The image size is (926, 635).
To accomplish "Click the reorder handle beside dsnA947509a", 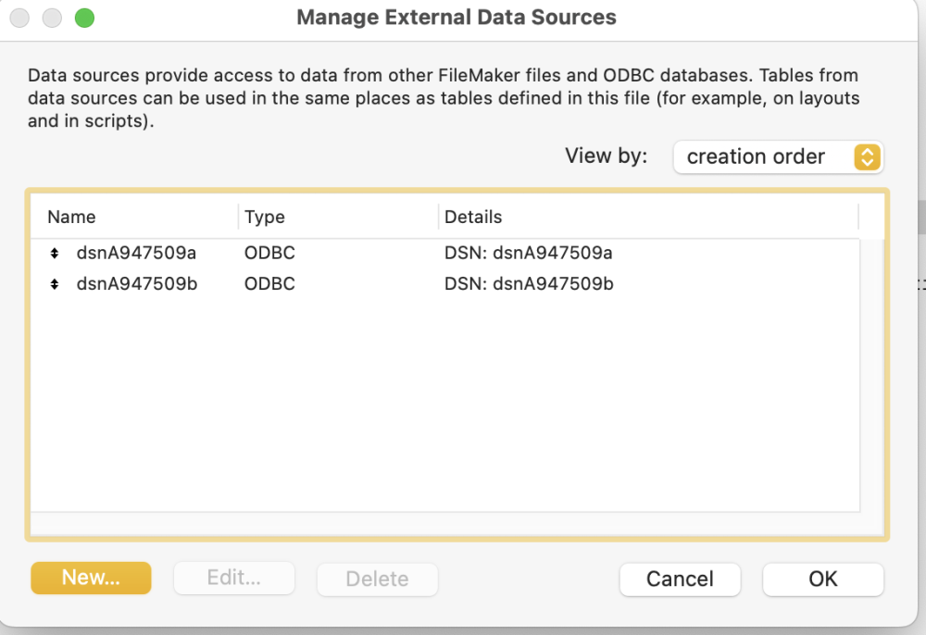I will (55, 253).
